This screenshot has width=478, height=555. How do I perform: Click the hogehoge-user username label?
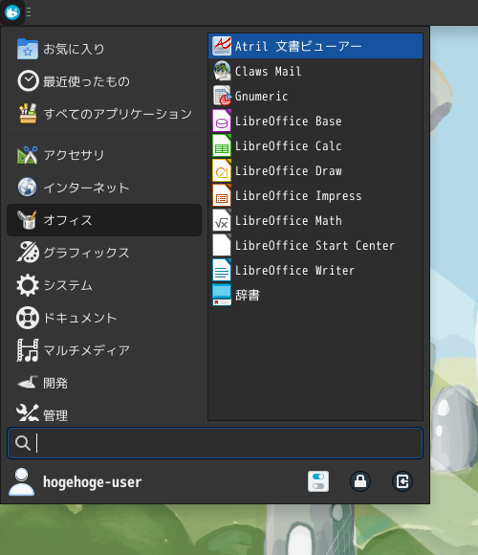click(93, 482)
